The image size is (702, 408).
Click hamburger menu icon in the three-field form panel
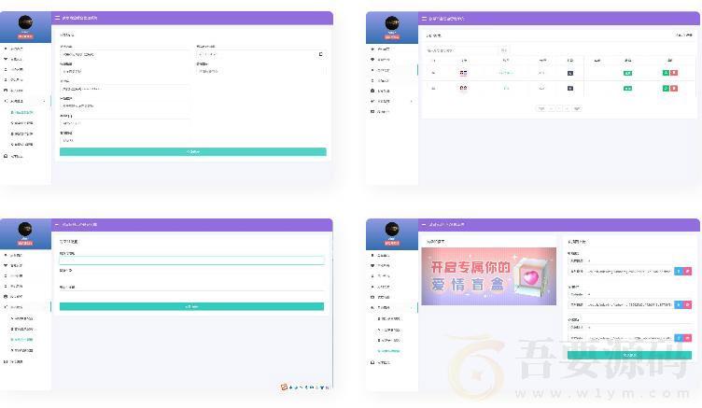57,224
